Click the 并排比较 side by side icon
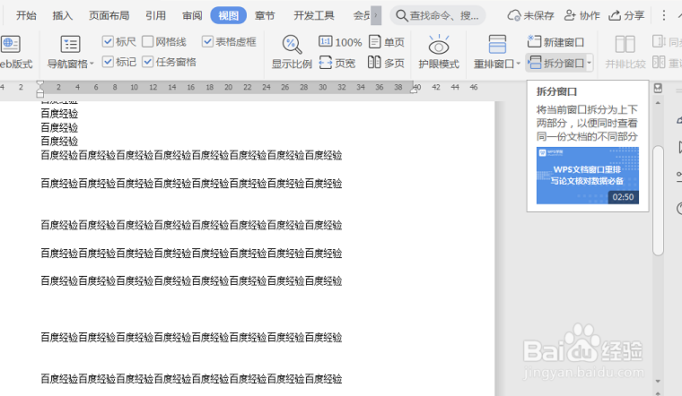This screenshot has height=396, width=682. (x=625, y=44)
